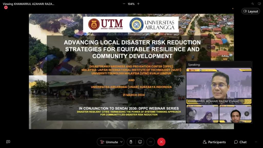This screenshot has height=148, width=263.
Task: Zoom out with the minus button
Action: click(124, 4)
